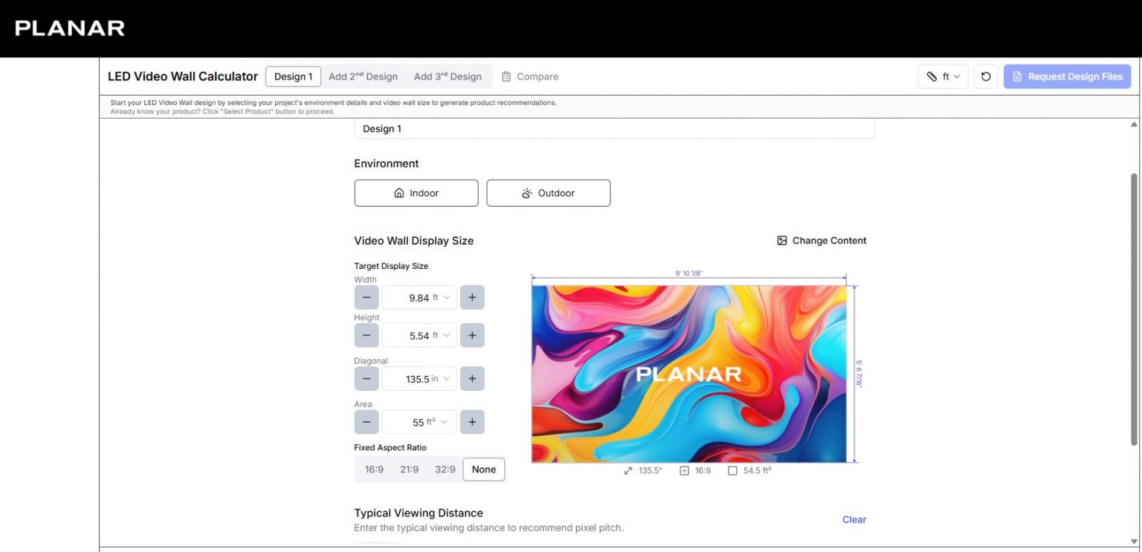Click the Add 2nd Design tab
The width and height of the screenshot is (1142, 552).
click(363, 77)
